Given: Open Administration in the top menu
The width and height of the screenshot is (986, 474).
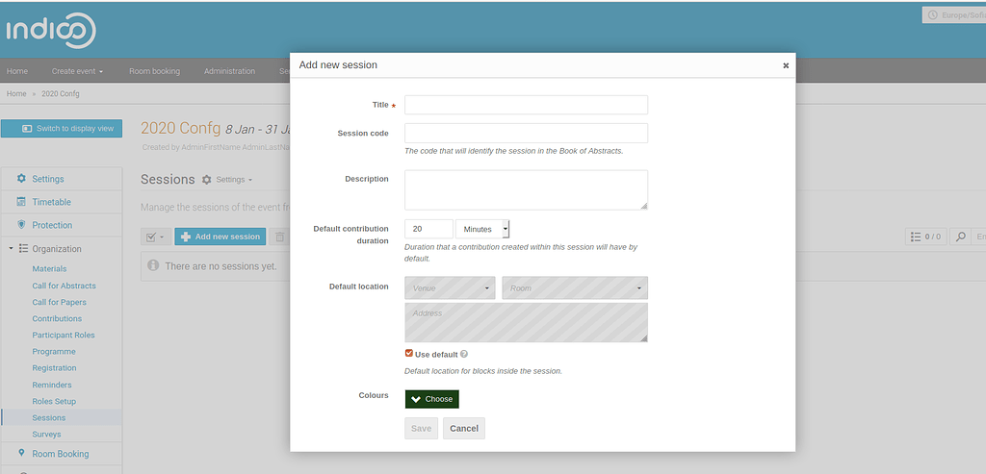Looking at the screenshot, I should [229, 71].
